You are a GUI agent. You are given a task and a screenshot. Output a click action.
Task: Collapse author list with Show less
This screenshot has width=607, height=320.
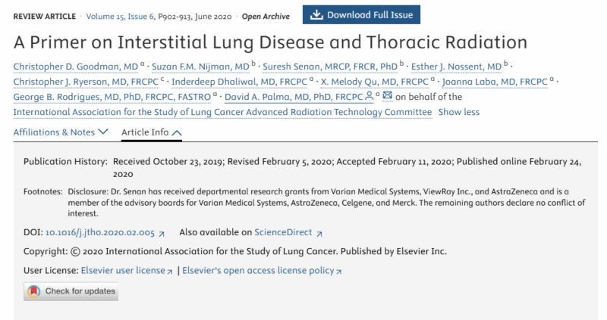[x=459, y=112]
